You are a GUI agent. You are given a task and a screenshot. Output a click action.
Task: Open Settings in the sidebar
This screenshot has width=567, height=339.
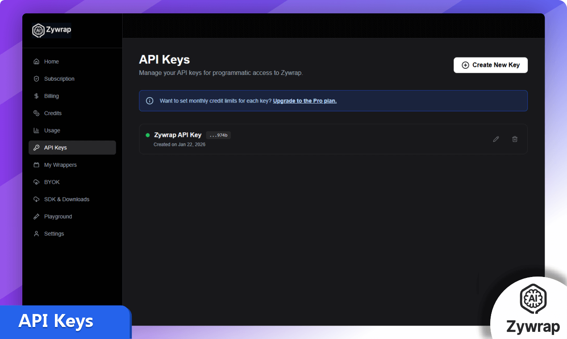pyautogui.click(x=72, y=234)
